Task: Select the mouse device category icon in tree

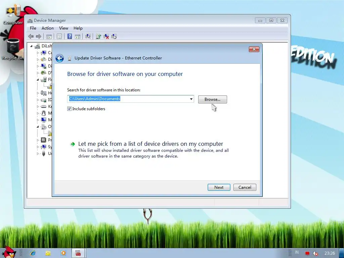Action: [44, 113]
